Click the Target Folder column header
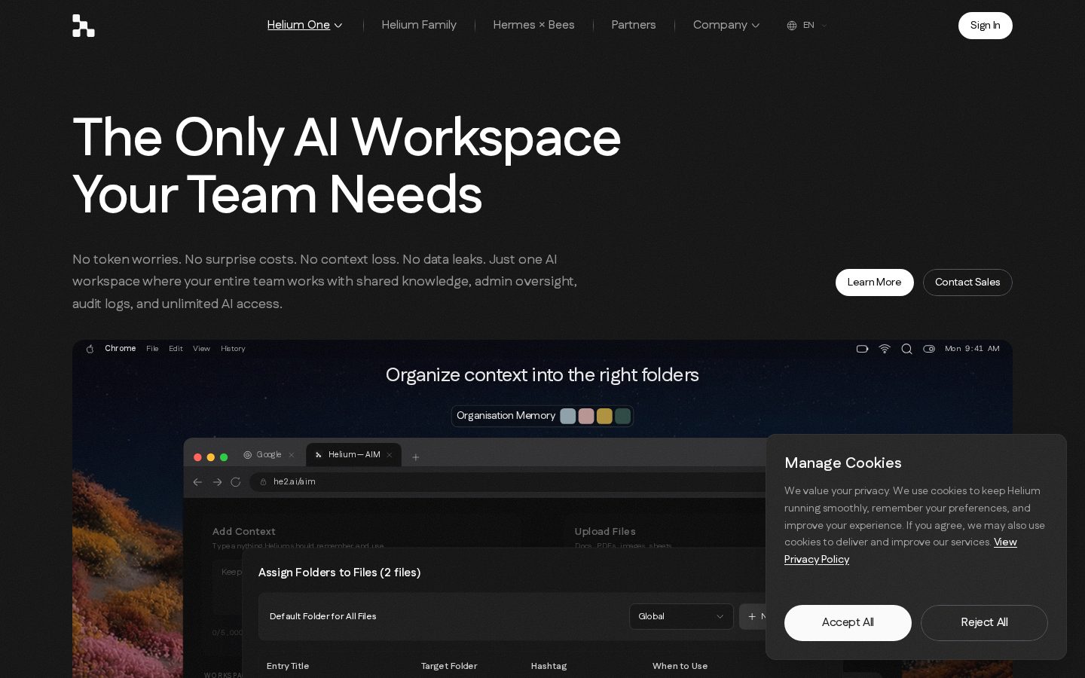This screenshot has height=678, width=1085. click(449, 666)
